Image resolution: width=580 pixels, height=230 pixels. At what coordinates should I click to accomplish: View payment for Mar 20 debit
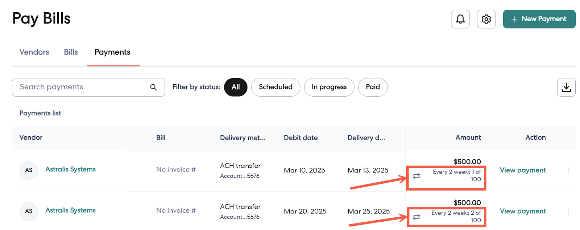[522, 211]
